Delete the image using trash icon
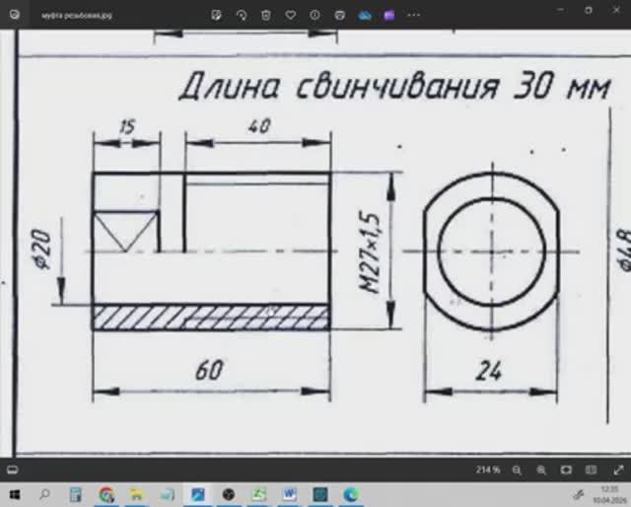 pyautogui.click(x=266, y=16)
